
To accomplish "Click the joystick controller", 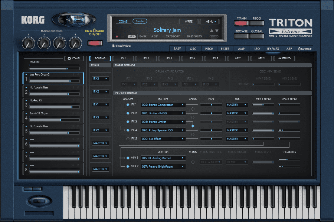I will [39, 201].
